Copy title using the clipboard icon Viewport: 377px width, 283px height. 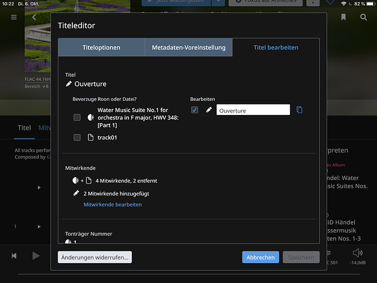coord(299,110)
